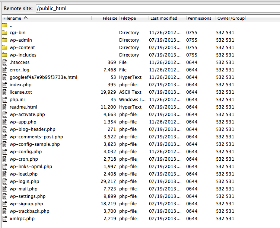
Task: Select the wp-app.php filename
Action: (23, 122)
